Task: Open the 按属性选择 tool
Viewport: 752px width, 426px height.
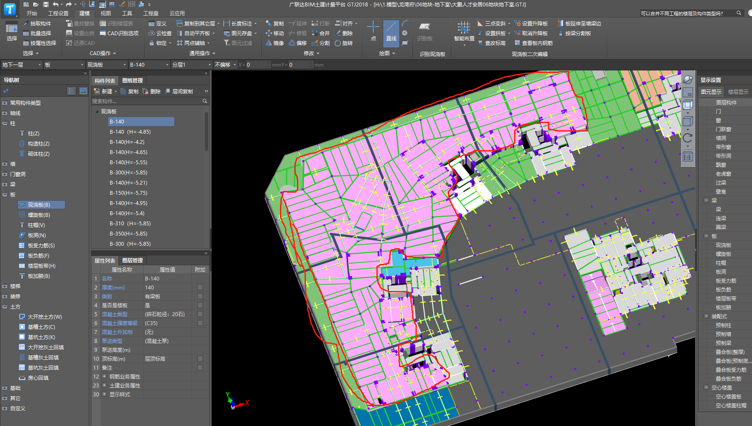Action: (40, 43)
